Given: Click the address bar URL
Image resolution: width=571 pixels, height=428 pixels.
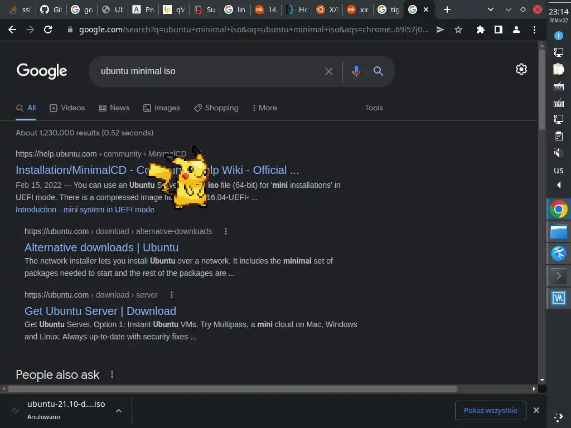Looking at the screenshot, I should pos(254,30).
